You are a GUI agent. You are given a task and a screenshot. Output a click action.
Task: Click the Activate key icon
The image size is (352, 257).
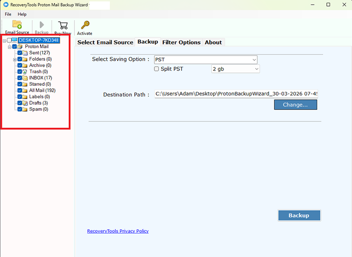85,25
